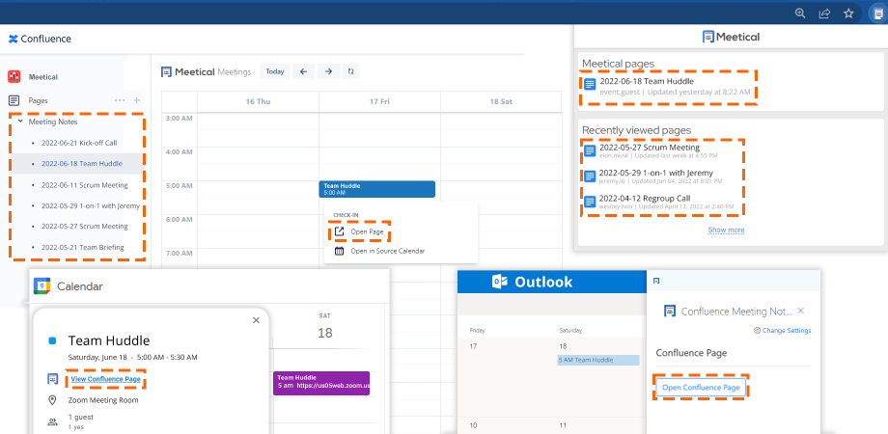
Task: Click the blue Team Huddle 5:00 AM event
Action: coord(377,189)
